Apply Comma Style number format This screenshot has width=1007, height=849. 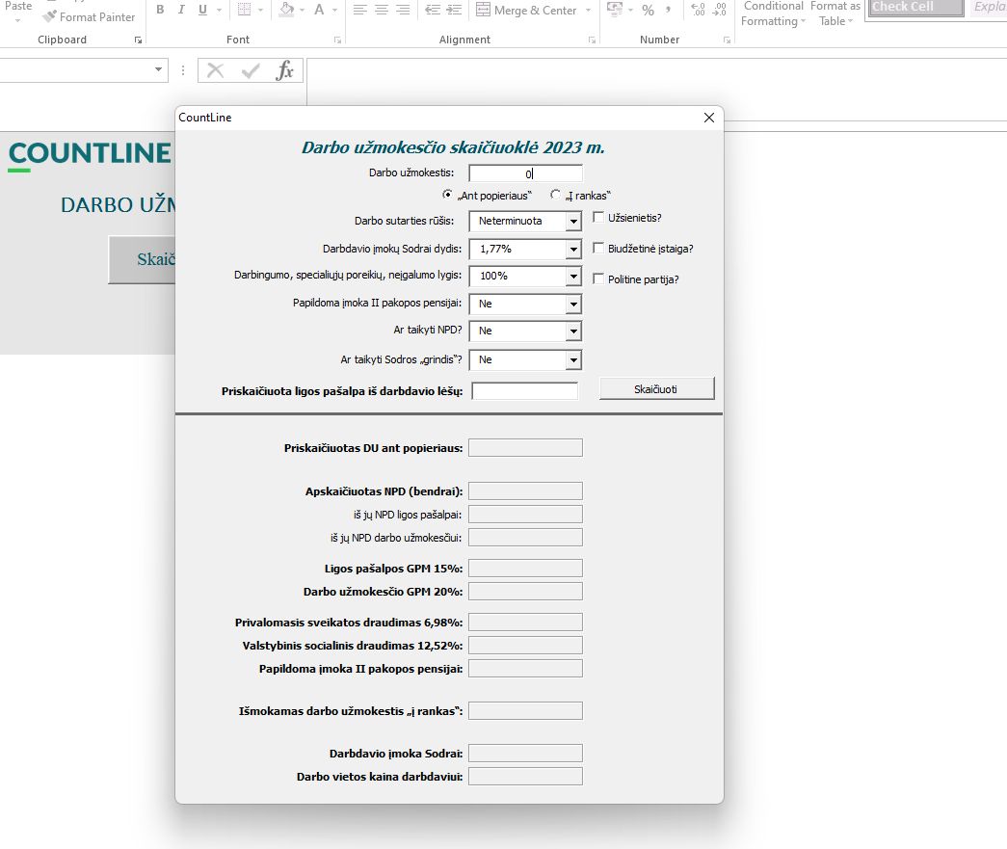669,10
